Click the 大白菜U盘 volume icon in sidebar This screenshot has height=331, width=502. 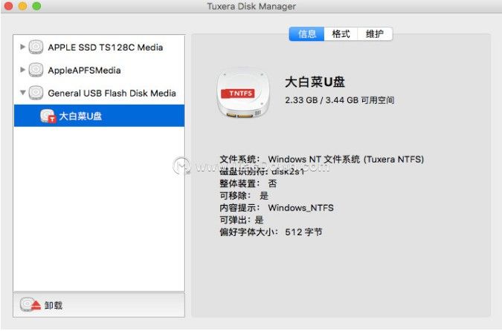48,116
